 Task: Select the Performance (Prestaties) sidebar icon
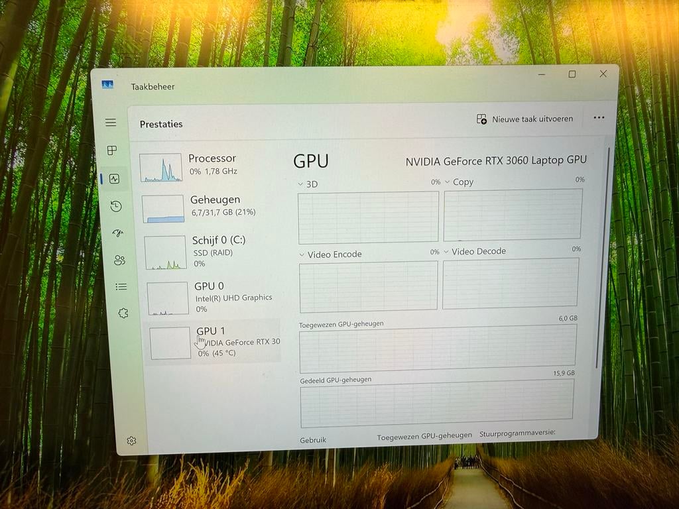(114, 179)
